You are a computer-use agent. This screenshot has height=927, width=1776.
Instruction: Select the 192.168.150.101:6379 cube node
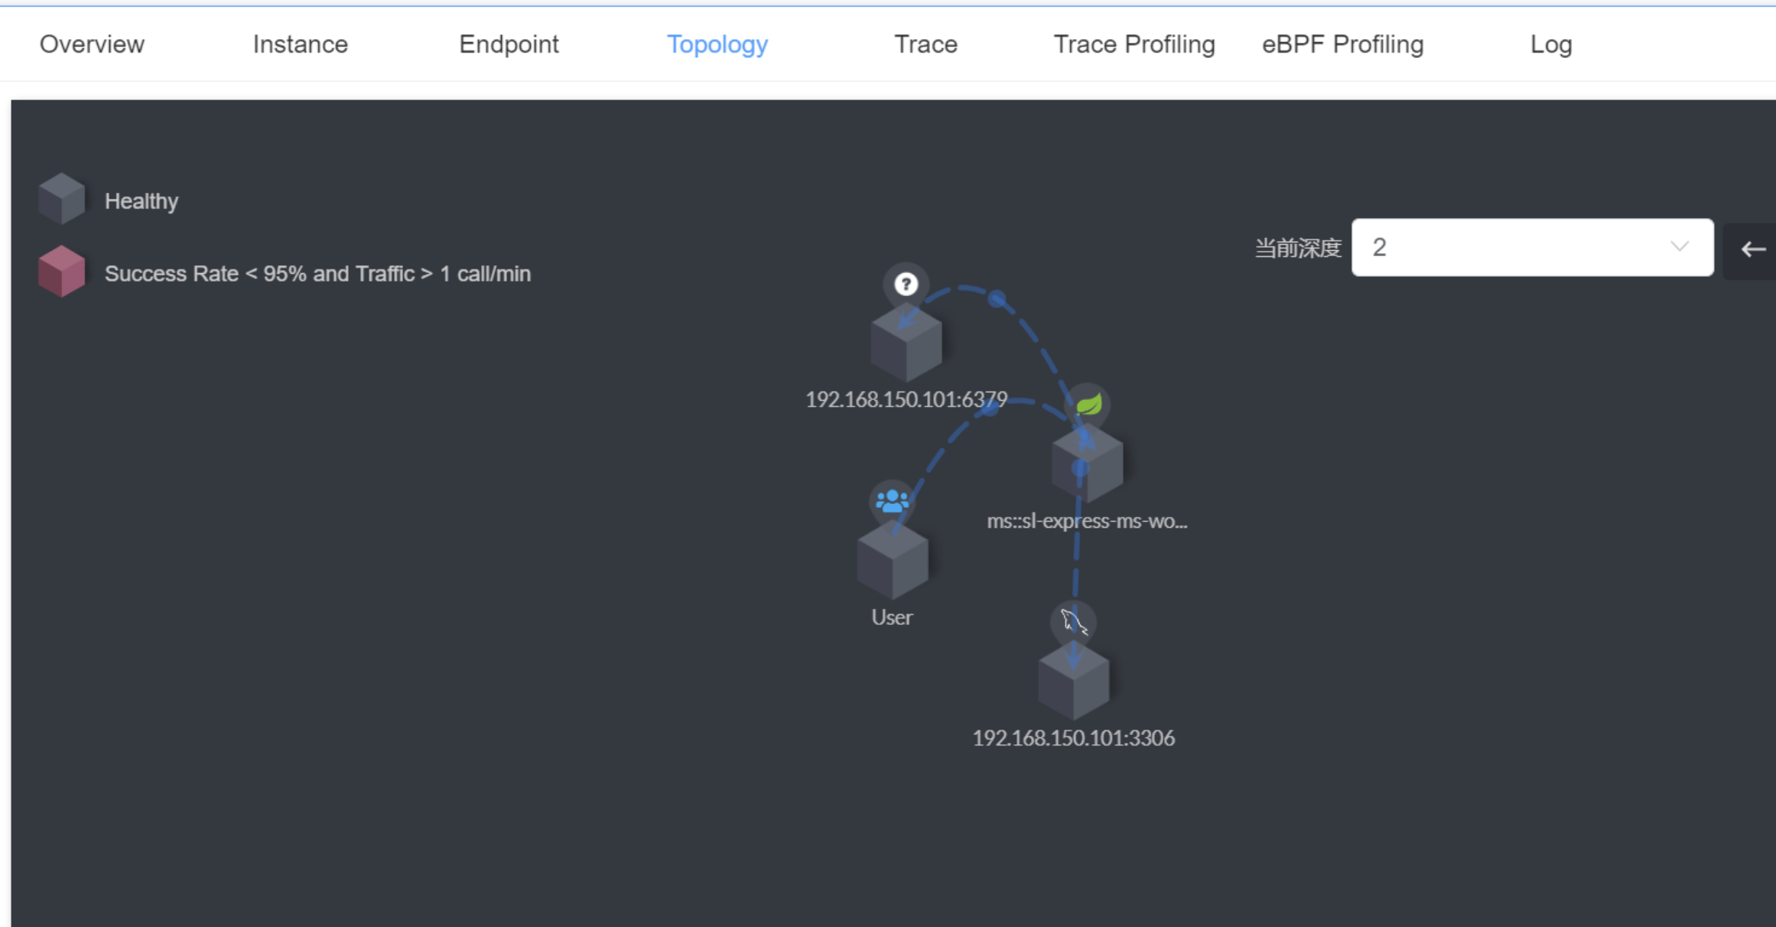click(x=906, y=344)
